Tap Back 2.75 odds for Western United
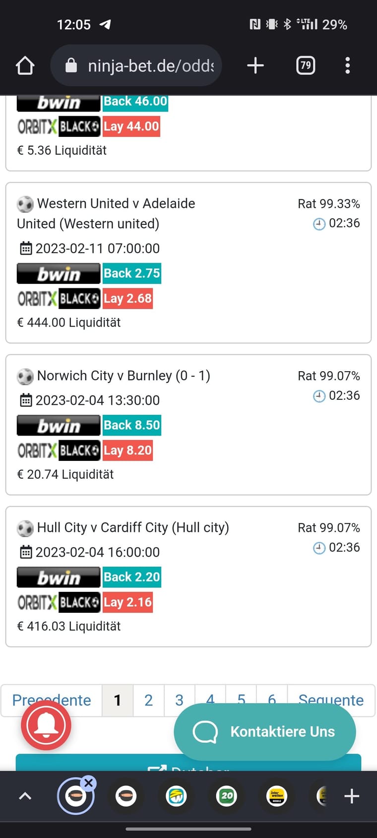This screenshot has height=838, width=377. click(131, 273)
